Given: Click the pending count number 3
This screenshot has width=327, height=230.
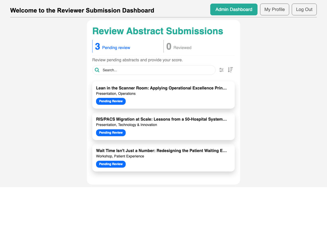Looking at the screenshot, I should coord(97,47).
